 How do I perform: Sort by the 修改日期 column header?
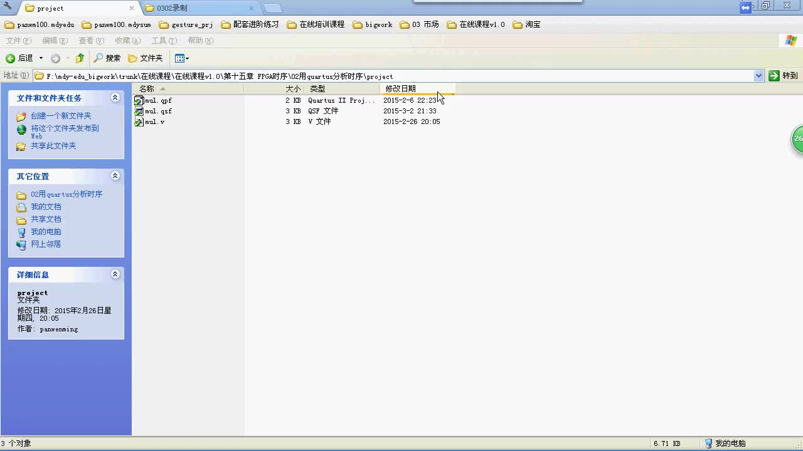[x=418, y=89]
